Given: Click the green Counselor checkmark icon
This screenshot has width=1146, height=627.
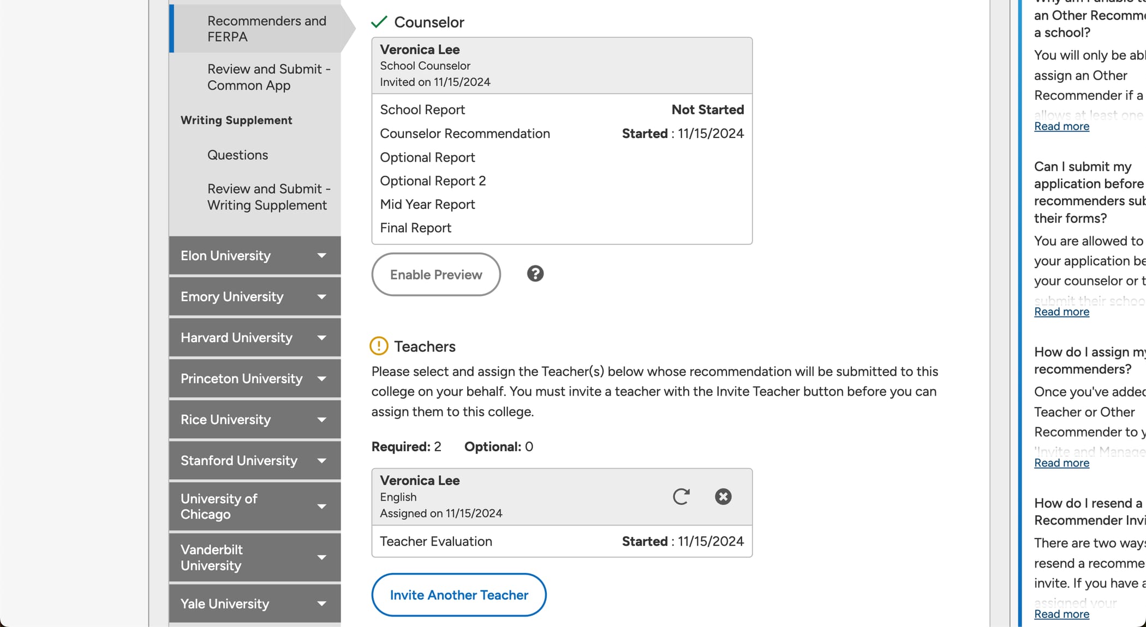Looking at the screenshot, I should 379,22.
